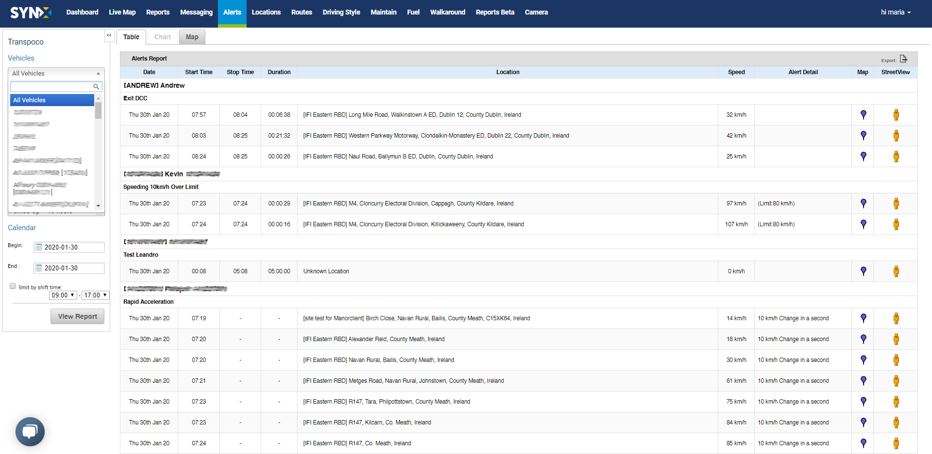Open map pin for Western Parkway Motorway alert
This screenshot has width=932, height=454.
coord(863,136)
